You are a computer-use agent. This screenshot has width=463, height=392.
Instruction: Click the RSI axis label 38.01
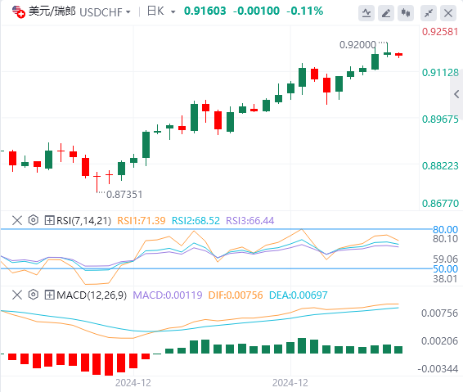point(445,278)
